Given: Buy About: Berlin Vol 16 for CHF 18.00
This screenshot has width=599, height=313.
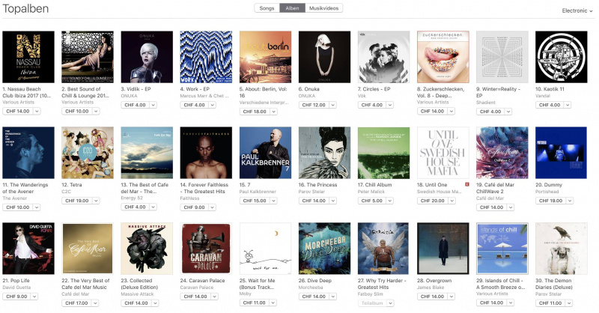Looking at the screenshot, I should (x=255, y=112).
